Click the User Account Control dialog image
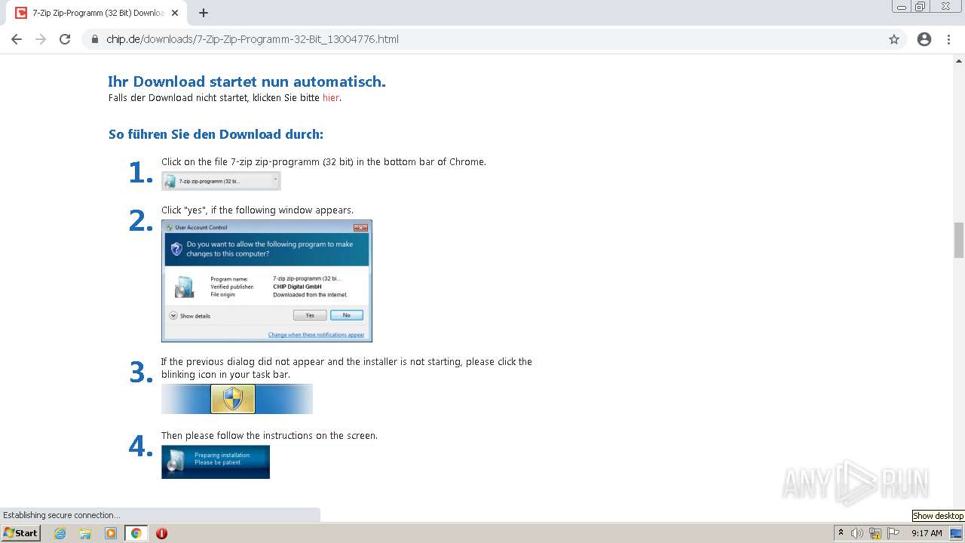This screenshot has width=965, height=543. (x=267, y=281)
